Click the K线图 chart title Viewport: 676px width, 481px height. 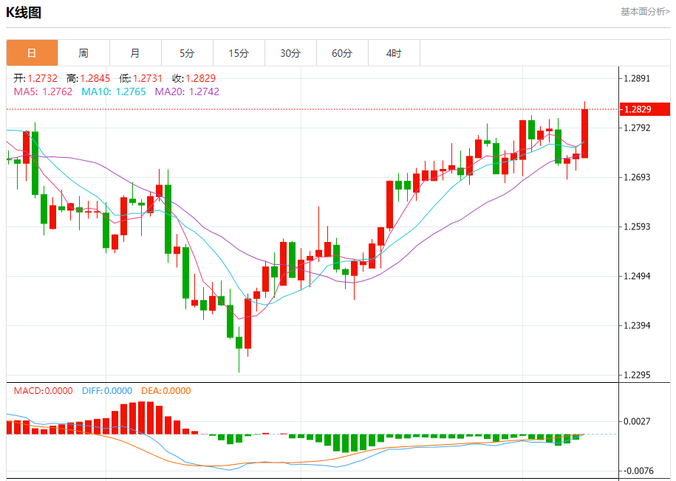pyautogui.click(x=24, y=13)
